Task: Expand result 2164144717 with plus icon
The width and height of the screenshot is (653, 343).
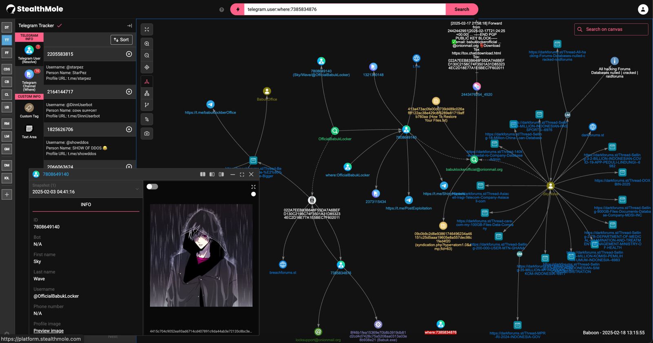Action: [129, 92]
